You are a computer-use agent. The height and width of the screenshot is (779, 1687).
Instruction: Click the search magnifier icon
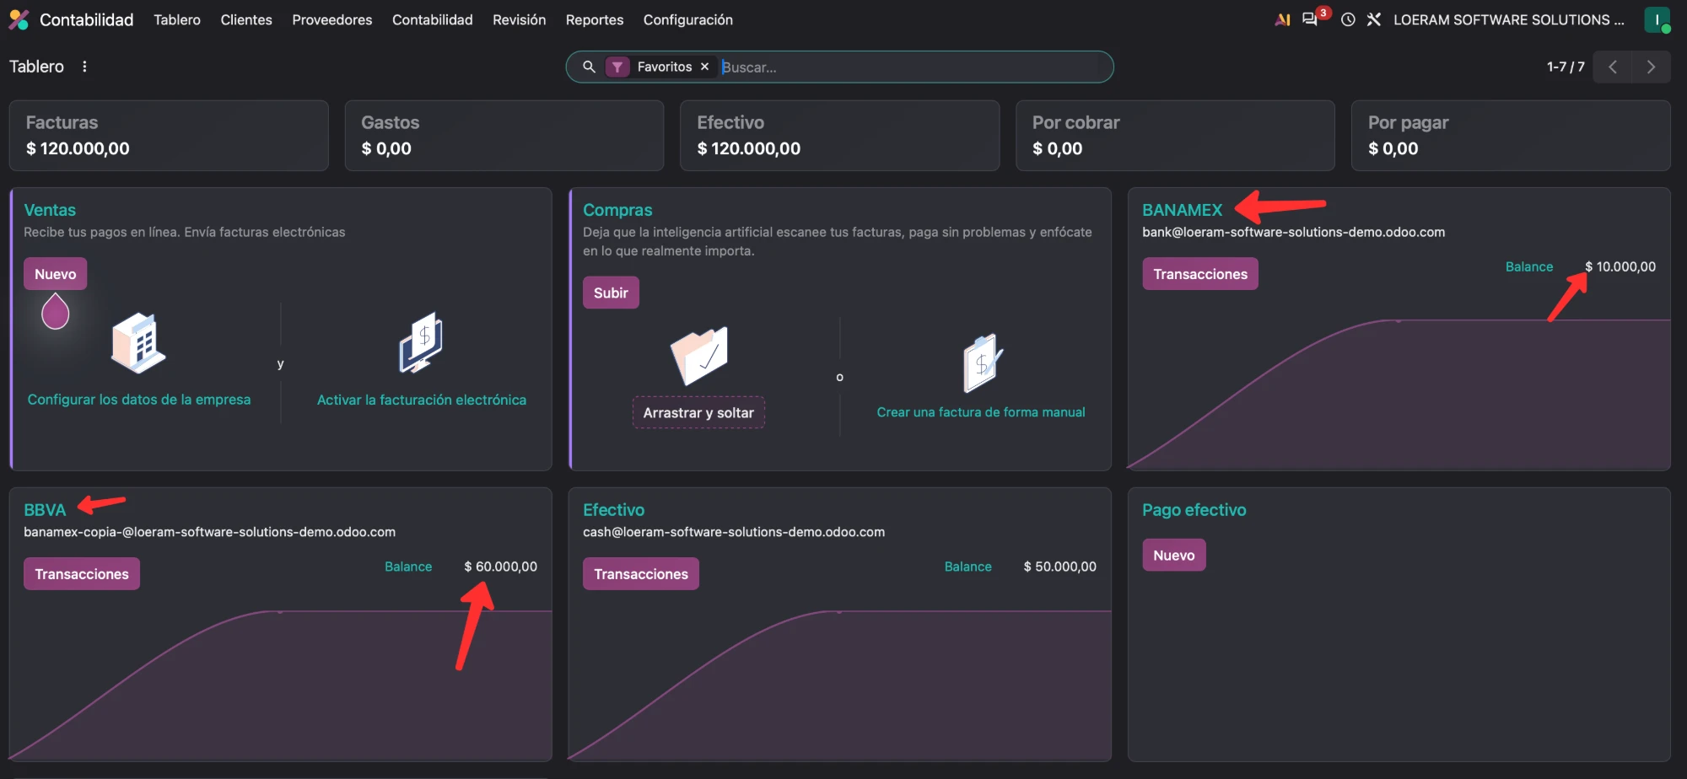(589, 67)
